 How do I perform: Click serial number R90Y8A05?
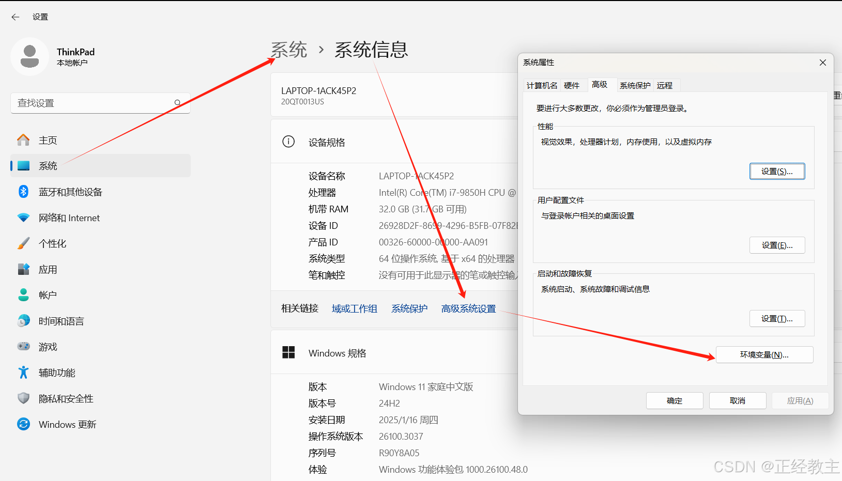[x=399, y=453]
